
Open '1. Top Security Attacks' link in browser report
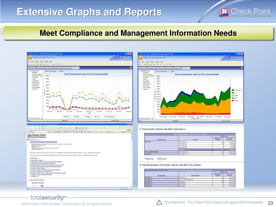(x=36, y=160)
